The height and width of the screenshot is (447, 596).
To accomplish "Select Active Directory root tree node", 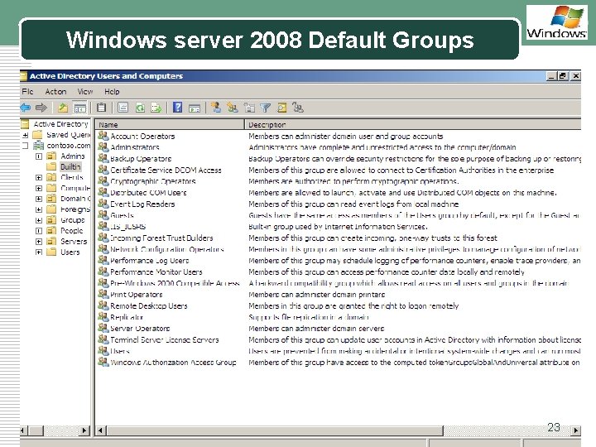I will click(60, 124).
